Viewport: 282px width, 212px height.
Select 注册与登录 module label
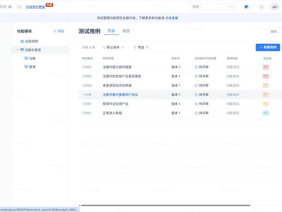coord(33,50)
